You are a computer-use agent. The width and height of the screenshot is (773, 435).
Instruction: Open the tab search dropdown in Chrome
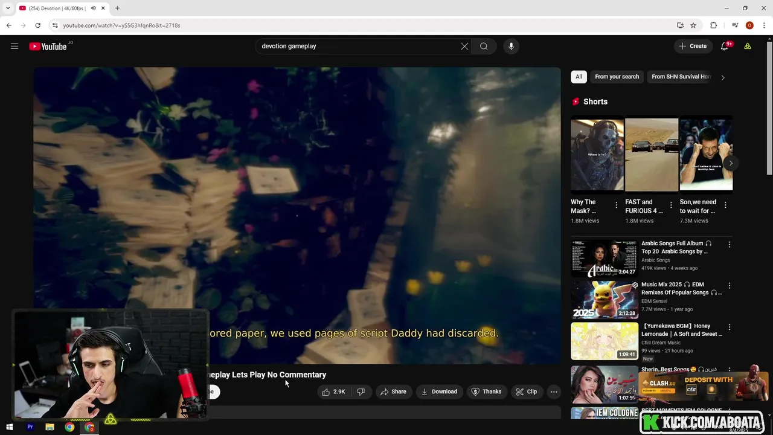click(x=8, y=8)
